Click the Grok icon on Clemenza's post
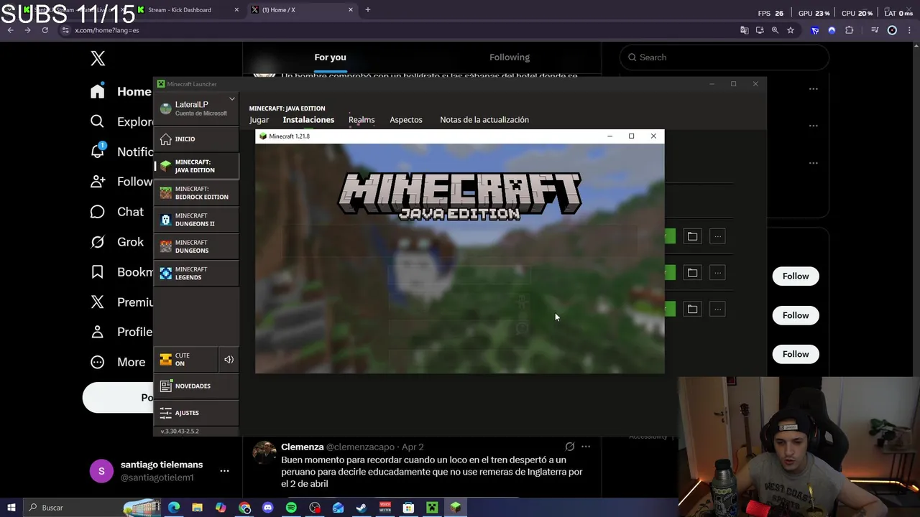The image size is (920, 517). click(x=569, y=447)
